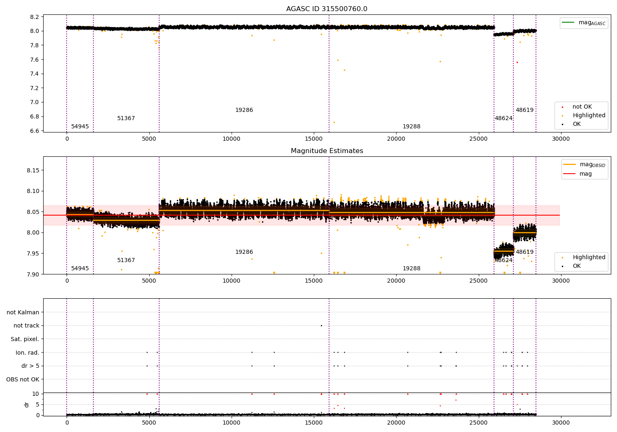Viewport: 617px width, 432px height.
Task: Click the 6.6 y-axis tick label
Action: coord(35,131)
